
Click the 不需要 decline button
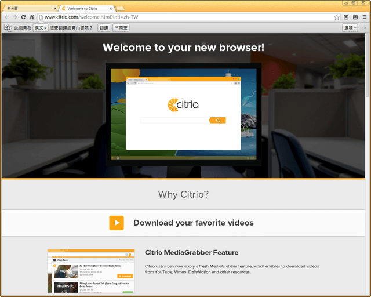[x=121, y=28]
